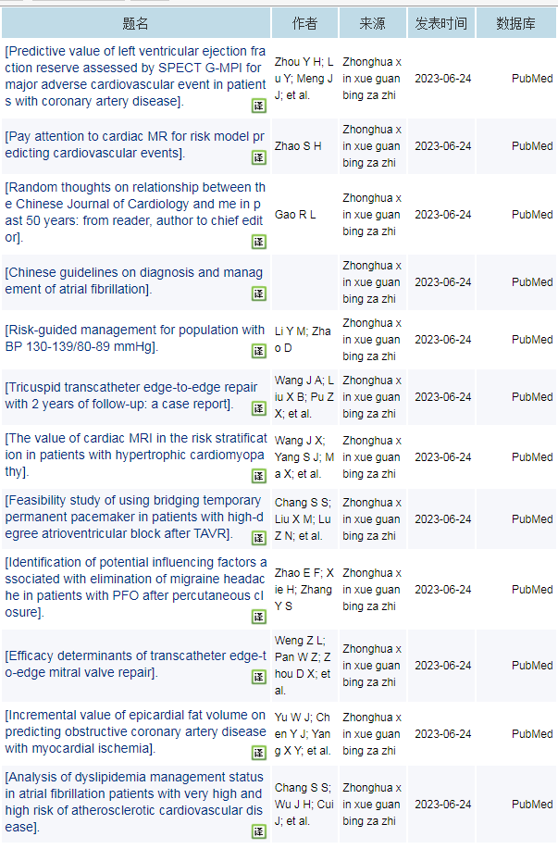Click translate icon for cardiac MR risk model article
This screenshot has height=849, width=558.
click(259, 157)
